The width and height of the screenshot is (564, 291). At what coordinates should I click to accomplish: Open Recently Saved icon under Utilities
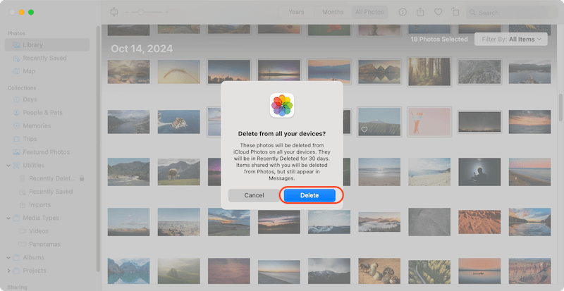click(x=23, y=192)
